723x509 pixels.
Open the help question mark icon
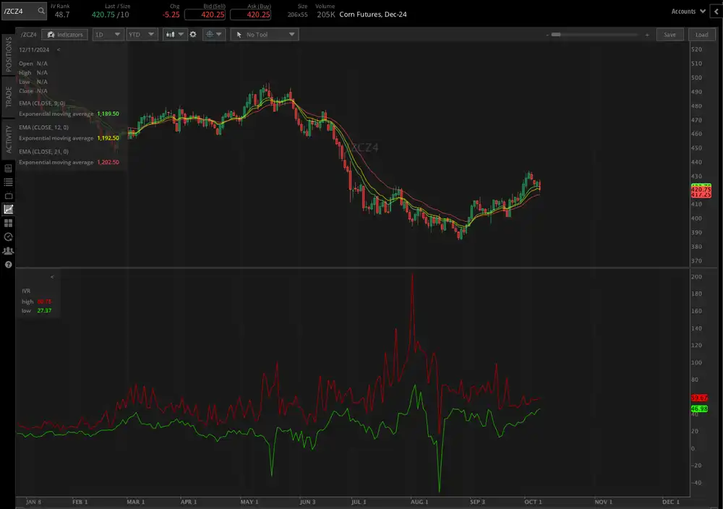[x=9, y=265]
